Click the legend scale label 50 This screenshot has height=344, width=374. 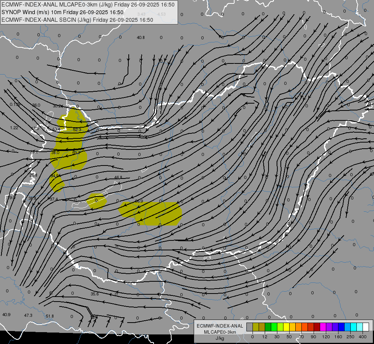(x=289, y=337)
